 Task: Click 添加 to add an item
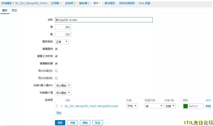(59, 113)
